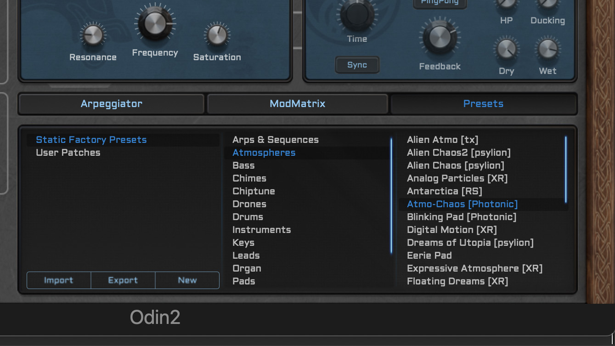Load preset Expressive Atmosphere [XR]
This screenshot has height=346, width=615.
coord(481,268)
